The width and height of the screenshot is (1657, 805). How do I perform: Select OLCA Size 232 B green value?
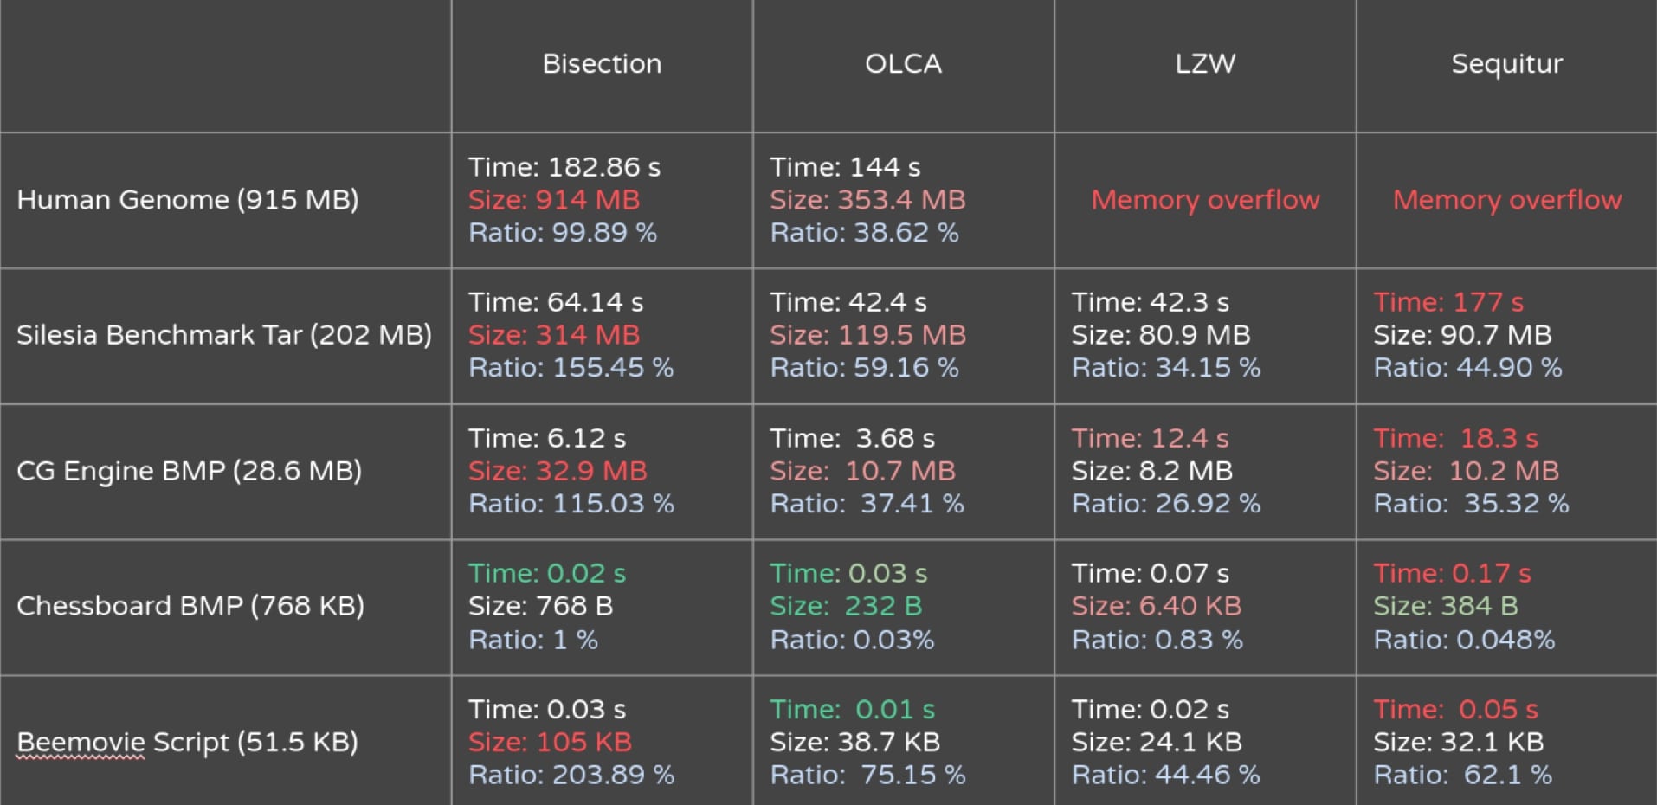click(846, 606)
